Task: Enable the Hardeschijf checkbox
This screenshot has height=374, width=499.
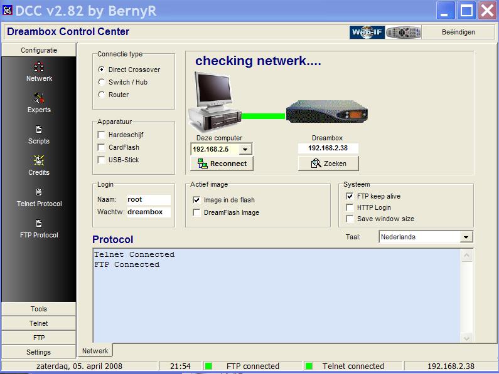Action: click(101, 135)
